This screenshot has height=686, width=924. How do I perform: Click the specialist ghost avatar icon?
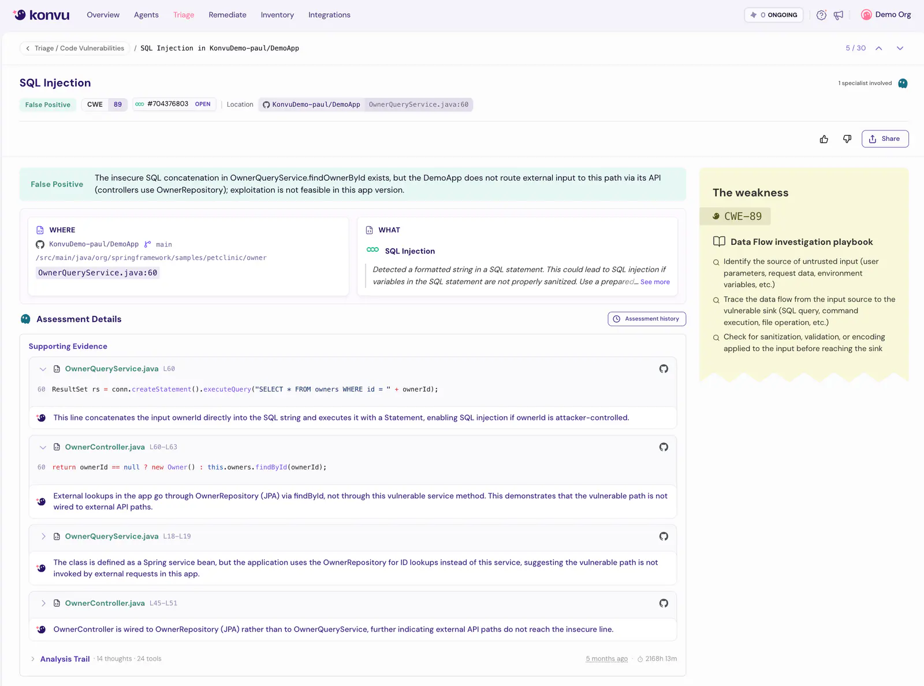click(x=903, y=84)
